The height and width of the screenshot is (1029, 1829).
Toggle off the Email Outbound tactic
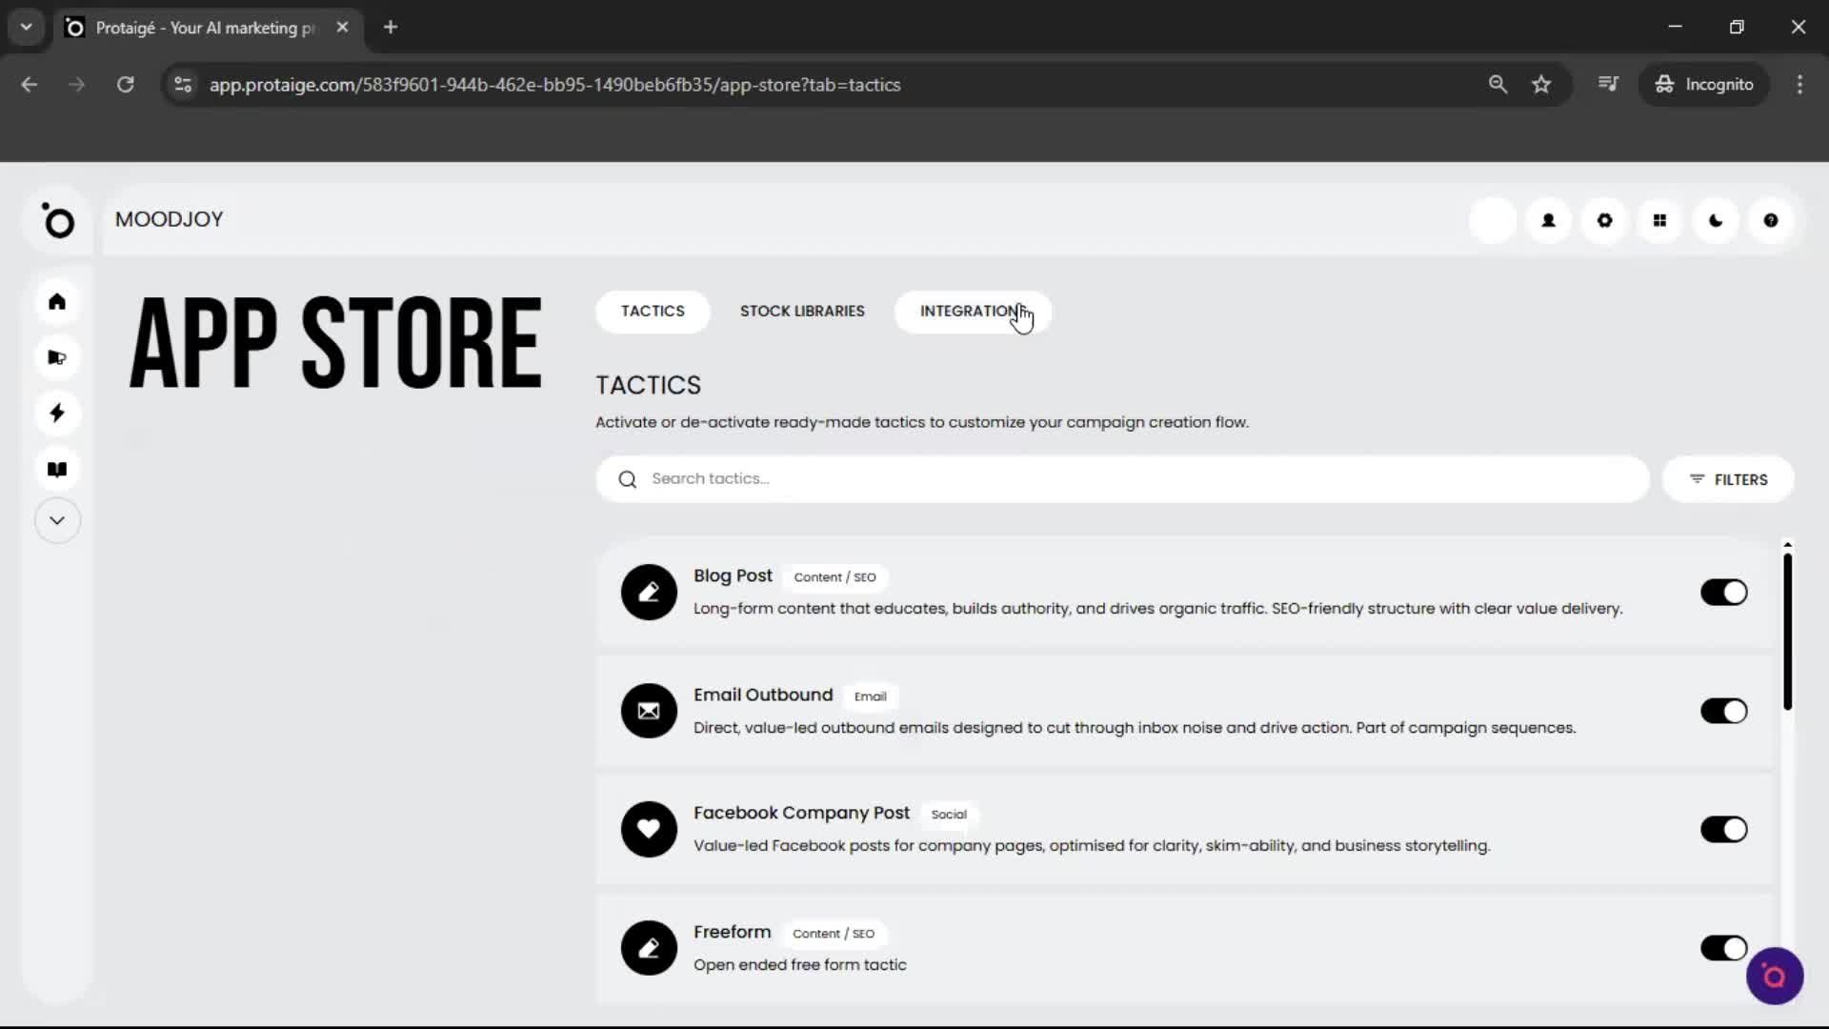(x=1724, y=711)
